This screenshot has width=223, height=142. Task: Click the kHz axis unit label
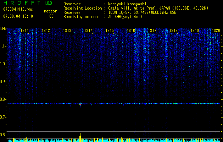click(x=3, y=29)
